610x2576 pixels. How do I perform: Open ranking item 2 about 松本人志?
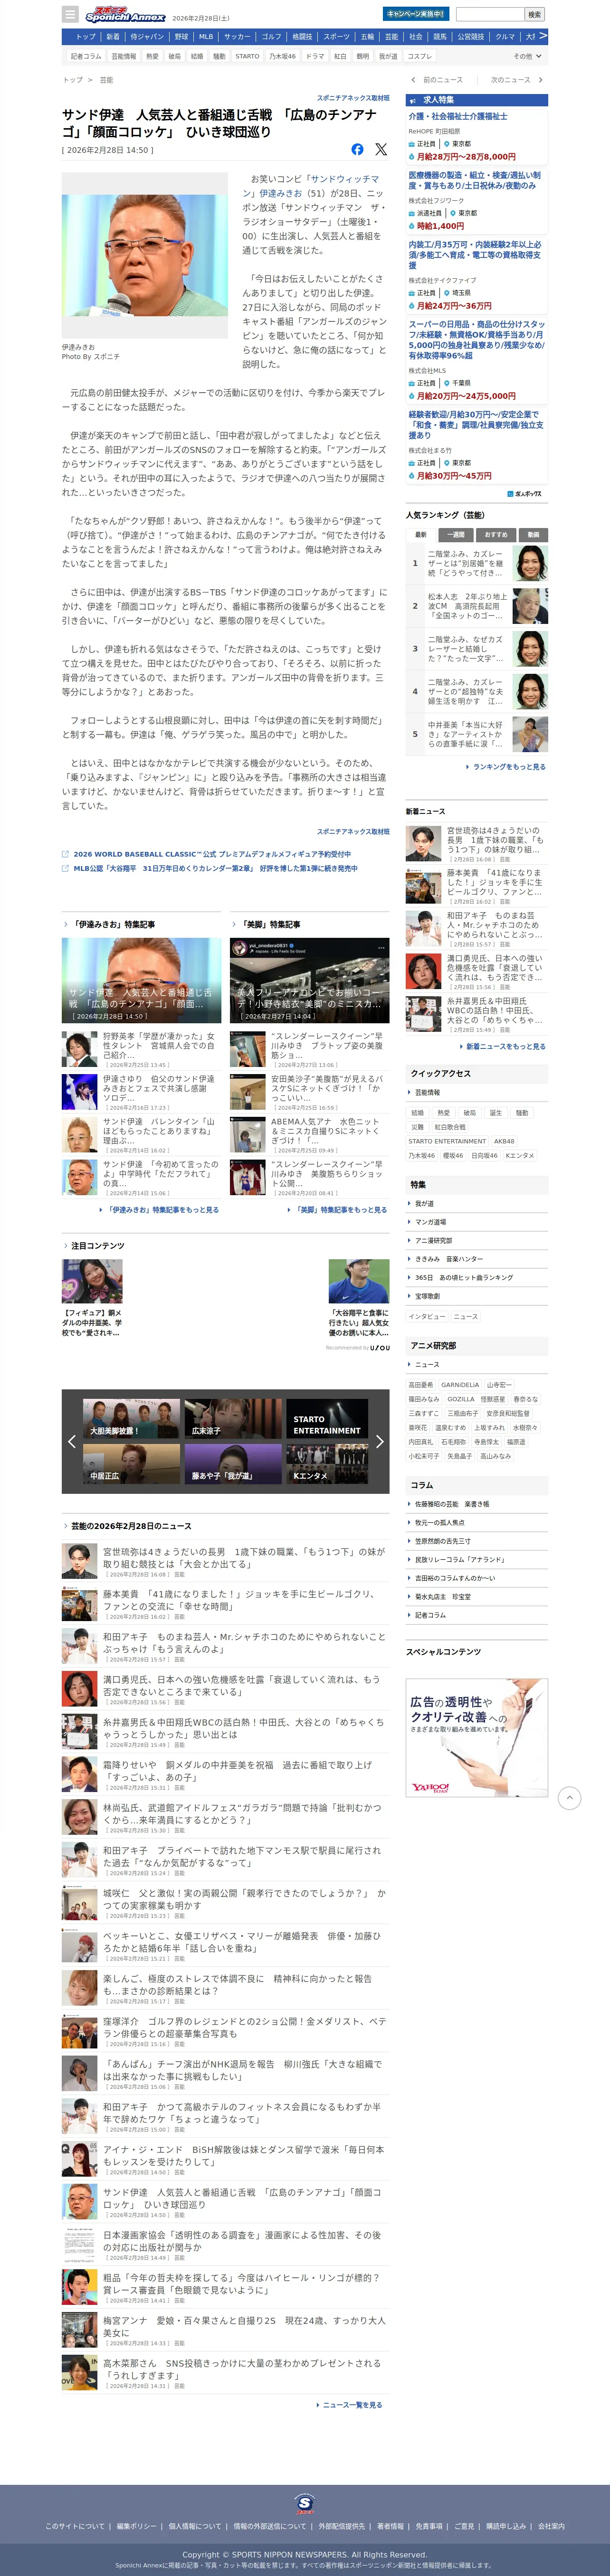click(x=477, y=606)
